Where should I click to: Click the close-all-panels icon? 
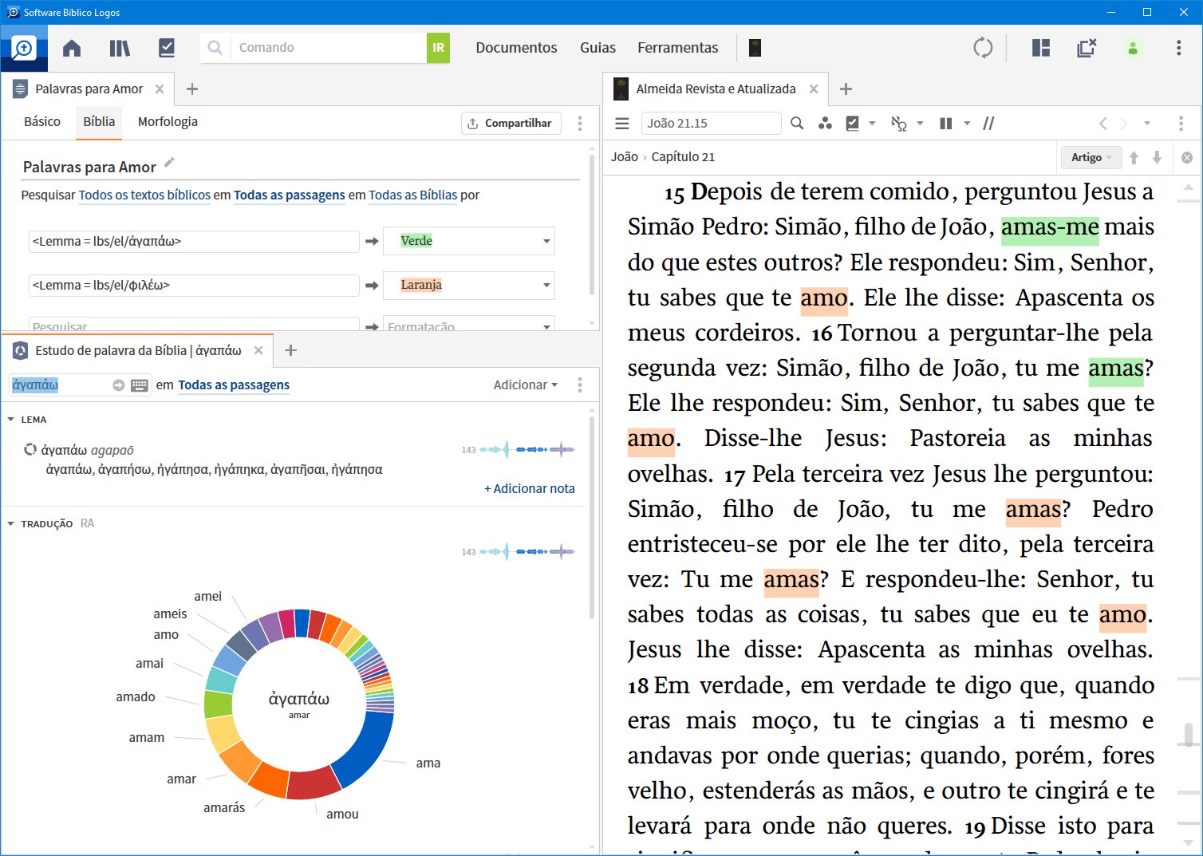(1087, 48)
